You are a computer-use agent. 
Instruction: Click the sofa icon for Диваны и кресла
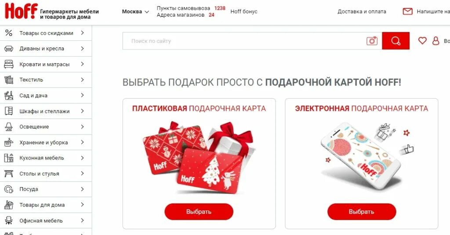[9, 48]
